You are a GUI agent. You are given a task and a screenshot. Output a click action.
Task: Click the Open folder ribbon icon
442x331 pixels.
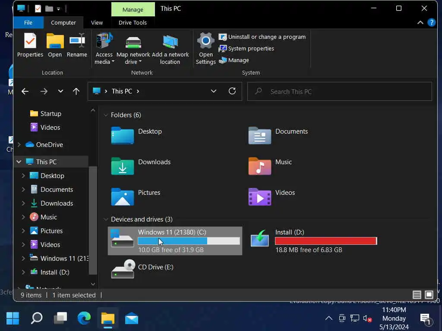pyautogui.click(x=55, y=41)
